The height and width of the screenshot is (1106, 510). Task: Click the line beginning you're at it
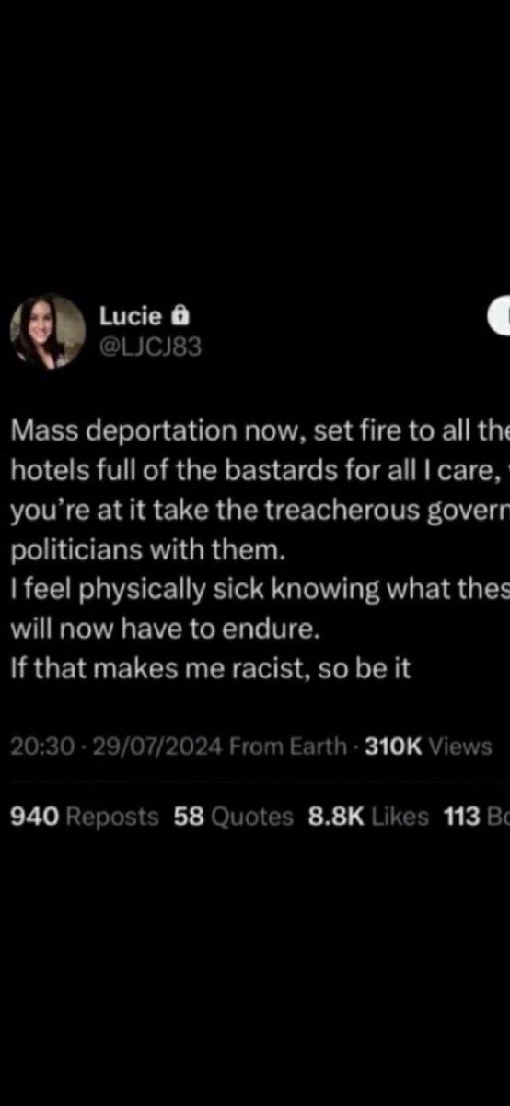coord(259,510)
